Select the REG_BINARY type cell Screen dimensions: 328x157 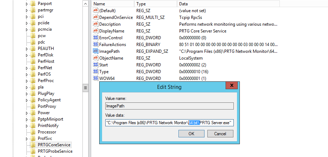coord(148,44)
